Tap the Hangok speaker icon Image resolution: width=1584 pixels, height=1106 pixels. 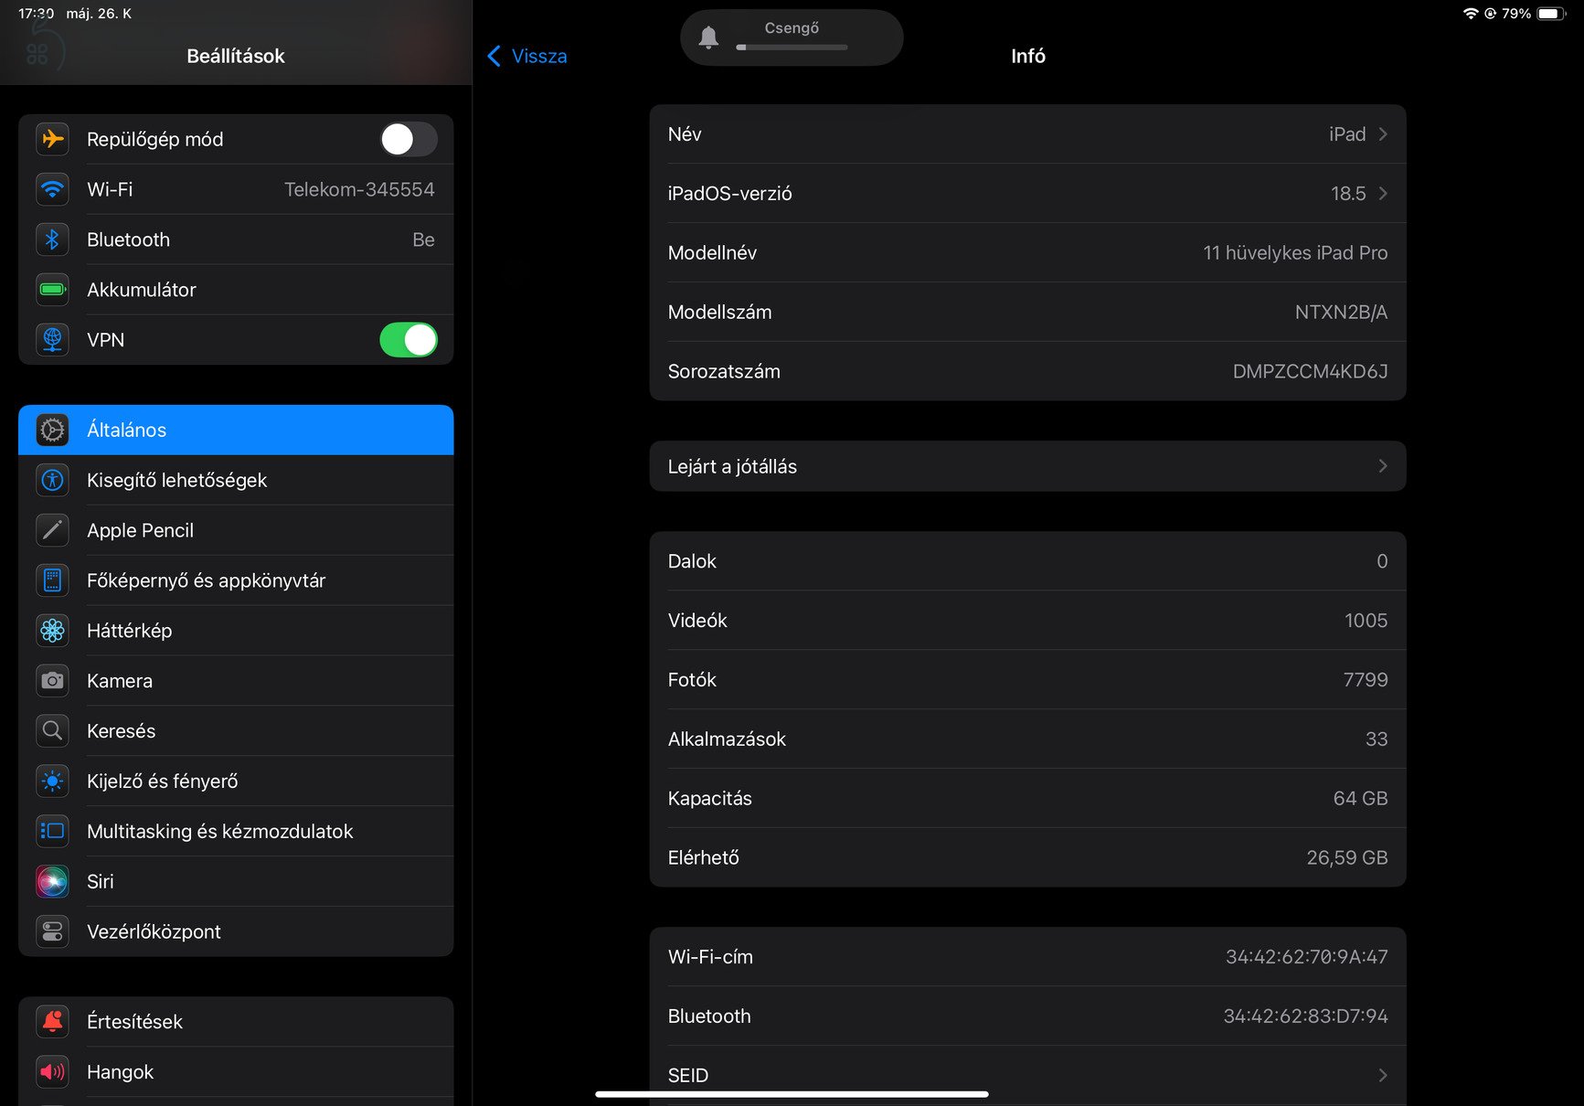(x=53, y=1071)
